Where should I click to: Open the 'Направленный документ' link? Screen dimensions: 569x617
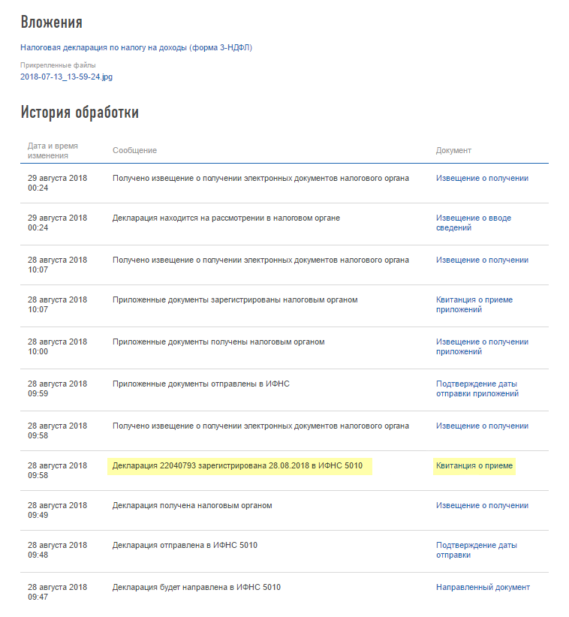[483, 588]
